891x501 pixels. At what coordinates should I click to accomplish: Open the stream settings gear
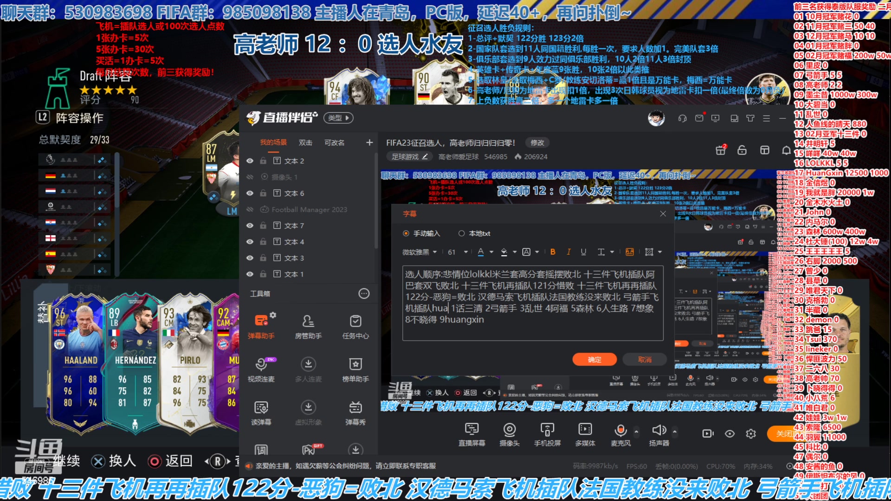coord(751,434)
